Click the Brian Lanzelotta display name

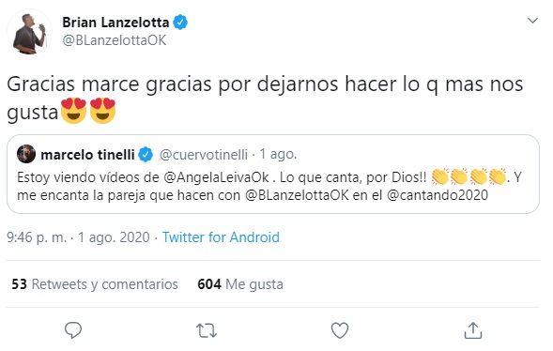(115, 23)
